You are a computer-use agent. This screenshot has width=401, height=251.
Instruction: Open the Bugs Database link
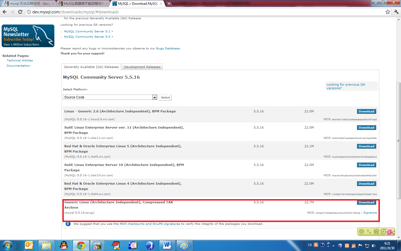click(168, 49)
